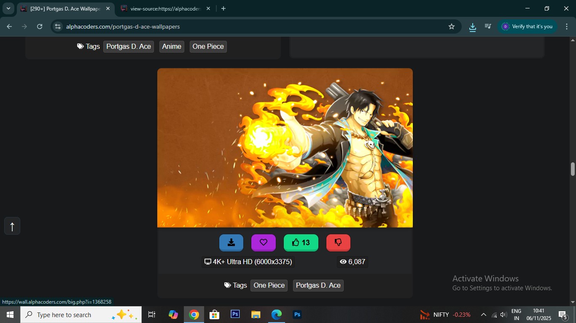Open the Anime tag link

point(172,47)
